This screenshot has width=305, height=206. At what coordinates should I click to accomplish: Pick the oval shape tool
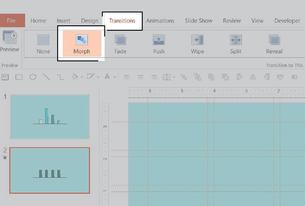tap(33, 77)
